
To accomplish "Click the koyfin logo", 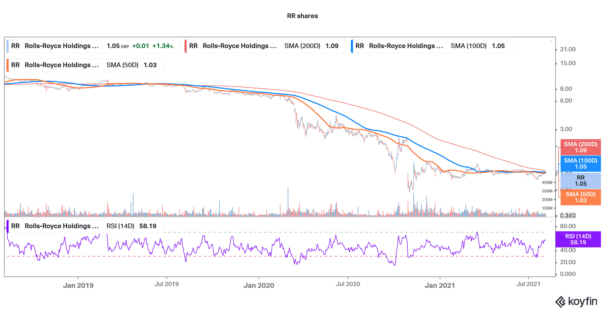I will pos(576,302).
